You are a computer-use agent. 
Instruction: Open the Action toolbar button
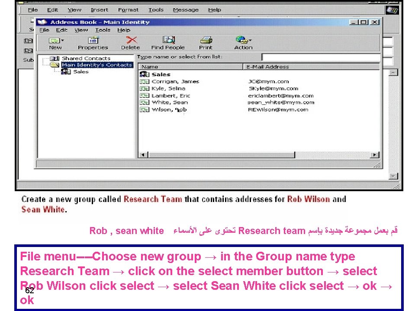(243, 43)
